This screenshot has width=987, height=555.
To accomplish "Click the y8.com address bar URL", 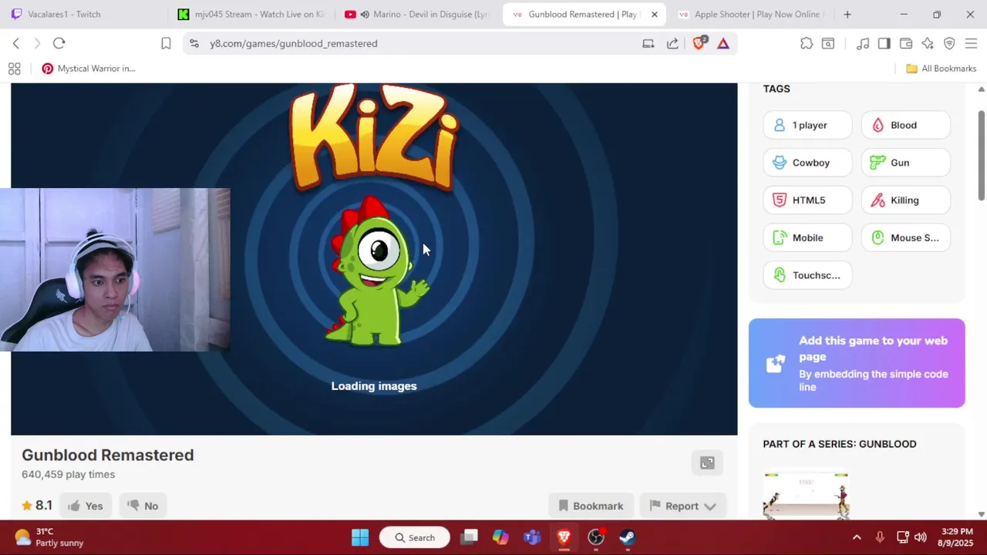I will tap(294, 43).
